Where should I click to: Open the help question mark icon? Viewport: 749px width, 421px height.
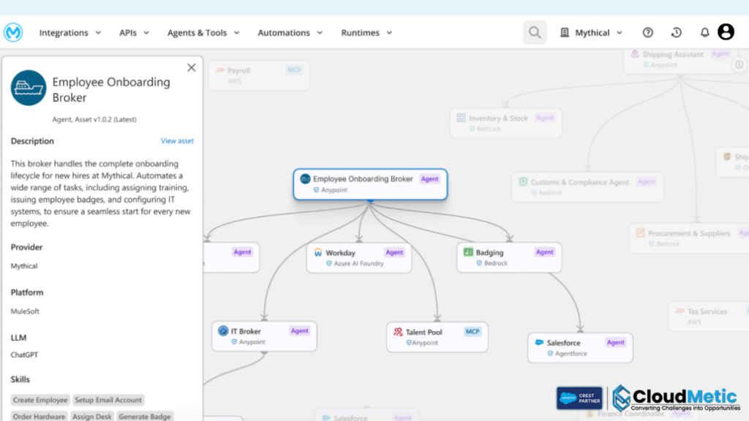[x=648, y=32]
